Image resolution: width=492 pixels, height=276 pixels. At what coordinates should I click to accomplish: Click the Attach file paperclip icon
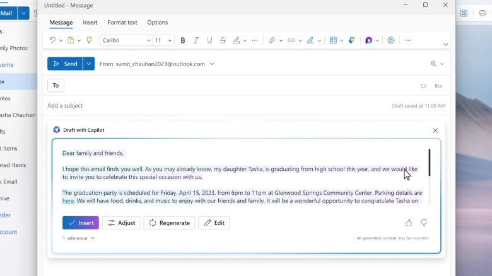272,40
